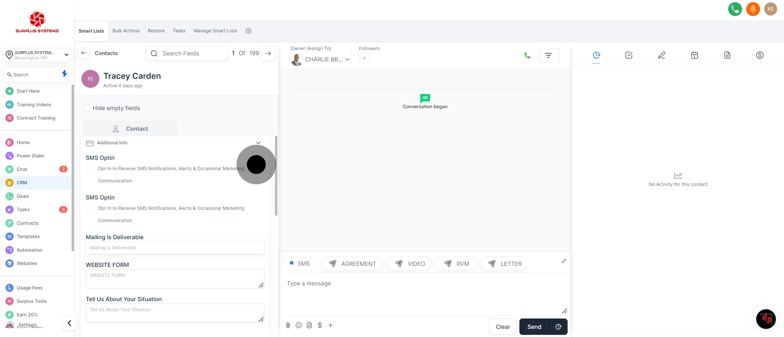The width and height of the screenshot is (784, 337).
Task: Open the notes pencil icon in right panel
Action: click(x=661, y=55)
